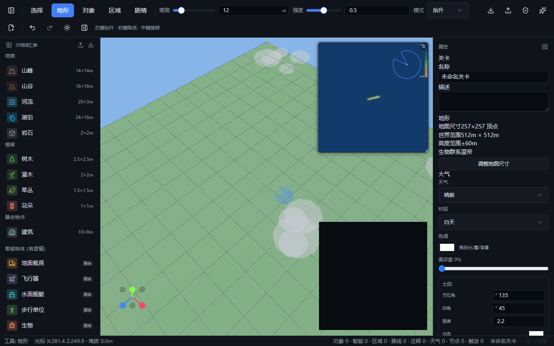This screenshot has height=346, width=554.
Task: Click the red axis ball of the gizmo
Action: 142,305
